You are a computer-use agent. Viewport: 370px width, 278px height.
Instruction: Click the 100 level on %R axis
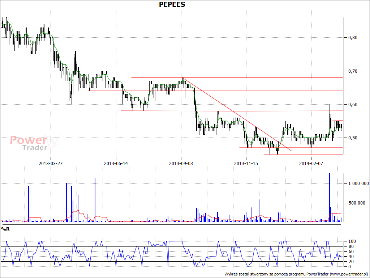352,241
